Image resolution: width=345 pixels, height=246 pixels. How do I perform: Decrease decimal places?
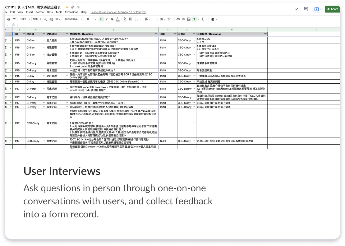(x=46, y=19)
